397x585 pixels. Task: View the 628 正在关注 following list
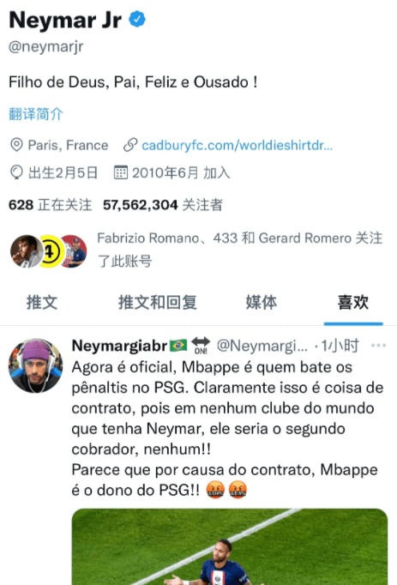pos(50,205)
